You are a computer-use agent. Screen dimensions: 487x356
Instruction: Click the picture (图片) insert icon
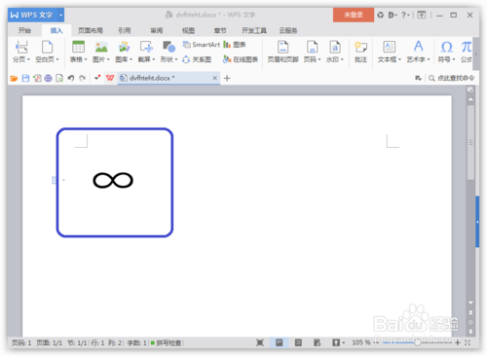101,47
